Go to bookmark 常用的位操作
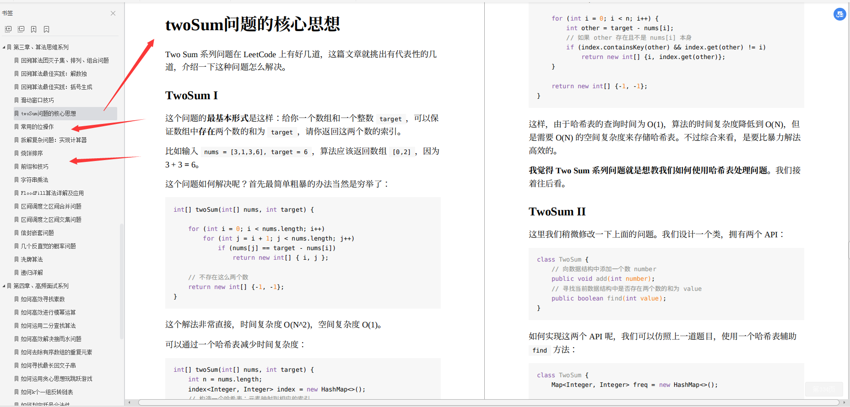This screenshot has height=407, width=850. (37, 127)
